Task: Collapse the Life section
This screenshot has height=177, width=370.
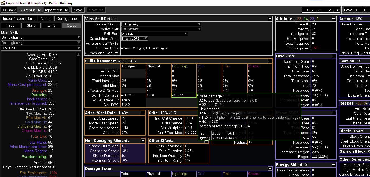Action: [334, 56]
